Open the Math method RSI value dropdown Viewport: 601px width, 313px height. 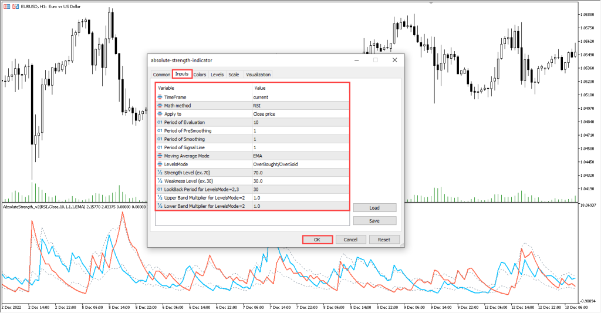point(300,105)
